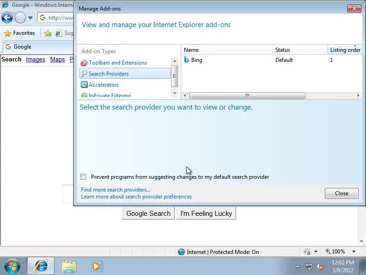Click Add-on Types scroll down arrow
Image resolution: width=366 pixels, height=275 pixels.
point(175,93)
